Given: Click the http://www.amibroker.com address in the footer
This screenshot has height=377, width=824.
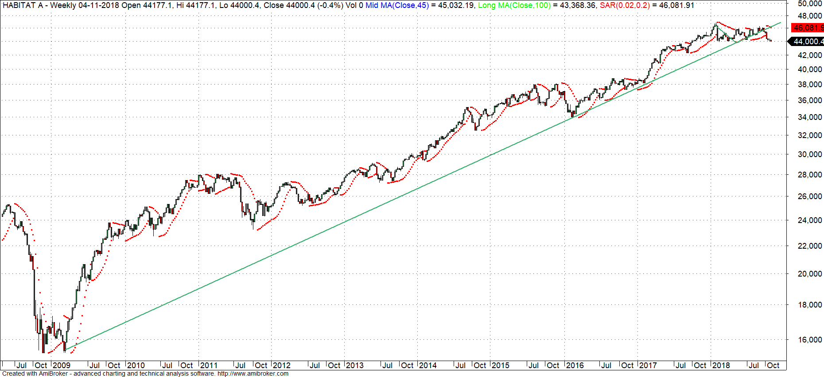Looking at the screenshot, I should [253, 373].
